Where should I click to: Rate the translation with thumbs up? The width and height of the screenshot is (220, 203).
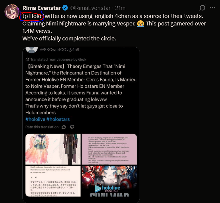pos(64,127)
